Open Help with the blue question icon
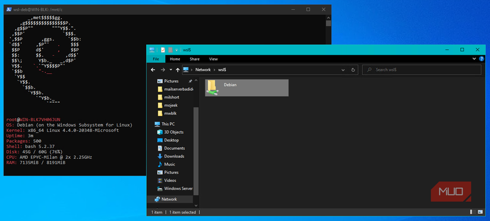This screenshot has height=221, width=490. click(x=482, y=59)
